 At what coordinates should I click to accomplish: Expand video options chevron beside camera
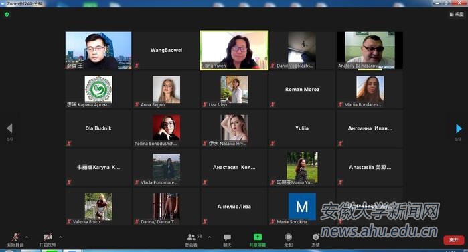[60, 237]
